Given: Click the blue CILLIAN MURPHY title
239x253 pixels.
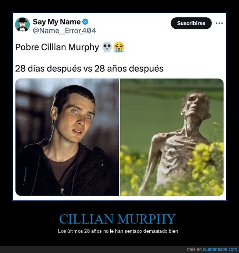Looking at the screenshot, I should pyautogui.click(x=117, y=219).
